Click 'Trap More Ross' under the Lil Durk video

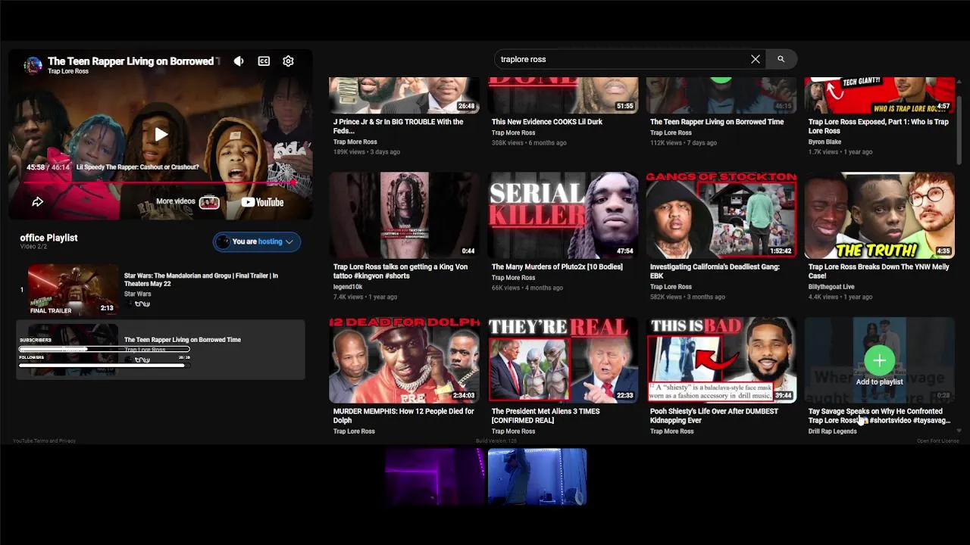click(x=513, y=133)
